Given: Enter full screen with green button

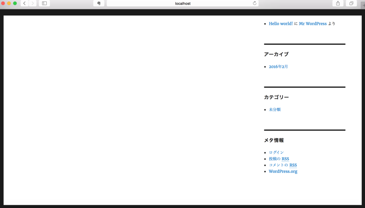Looking at the screenshot, I should tap(15, 3).
